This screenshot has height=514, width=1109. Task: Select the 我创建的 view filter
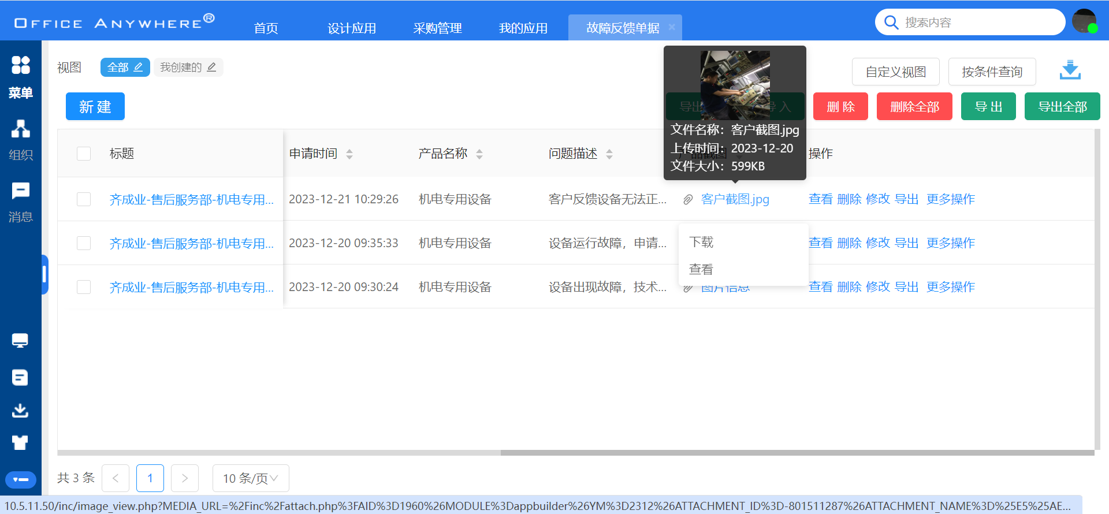181,67
